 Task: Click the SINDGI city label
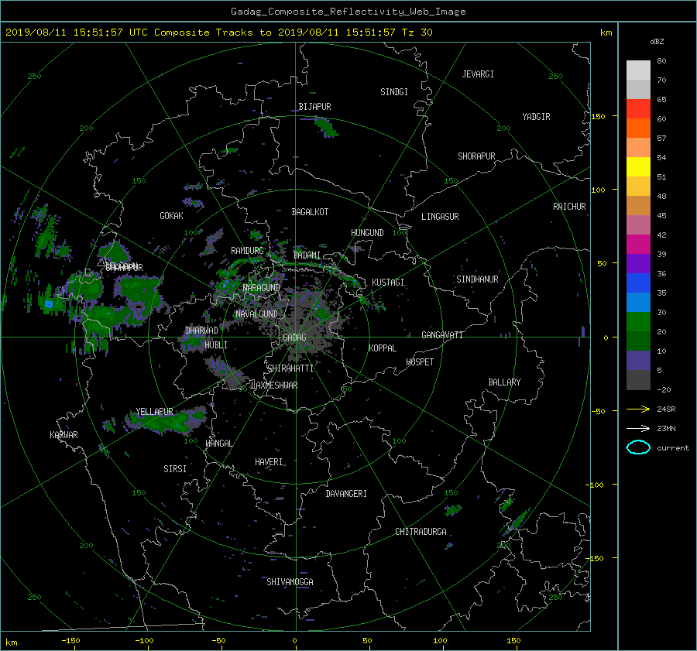(x=394, y=92)
